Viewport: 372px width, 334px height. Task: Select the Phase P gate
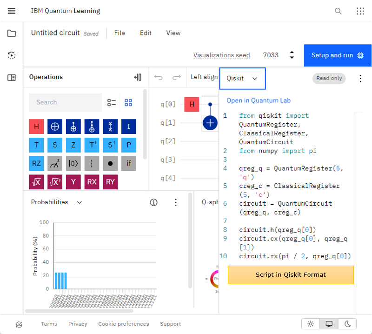[129, 145]
